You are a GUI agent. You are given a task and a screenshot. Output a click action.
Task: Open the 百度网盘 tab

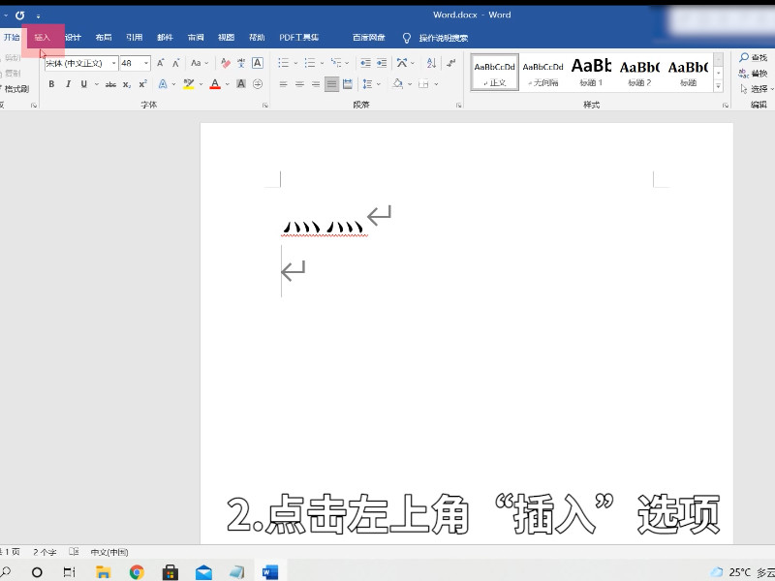(369, 38)
